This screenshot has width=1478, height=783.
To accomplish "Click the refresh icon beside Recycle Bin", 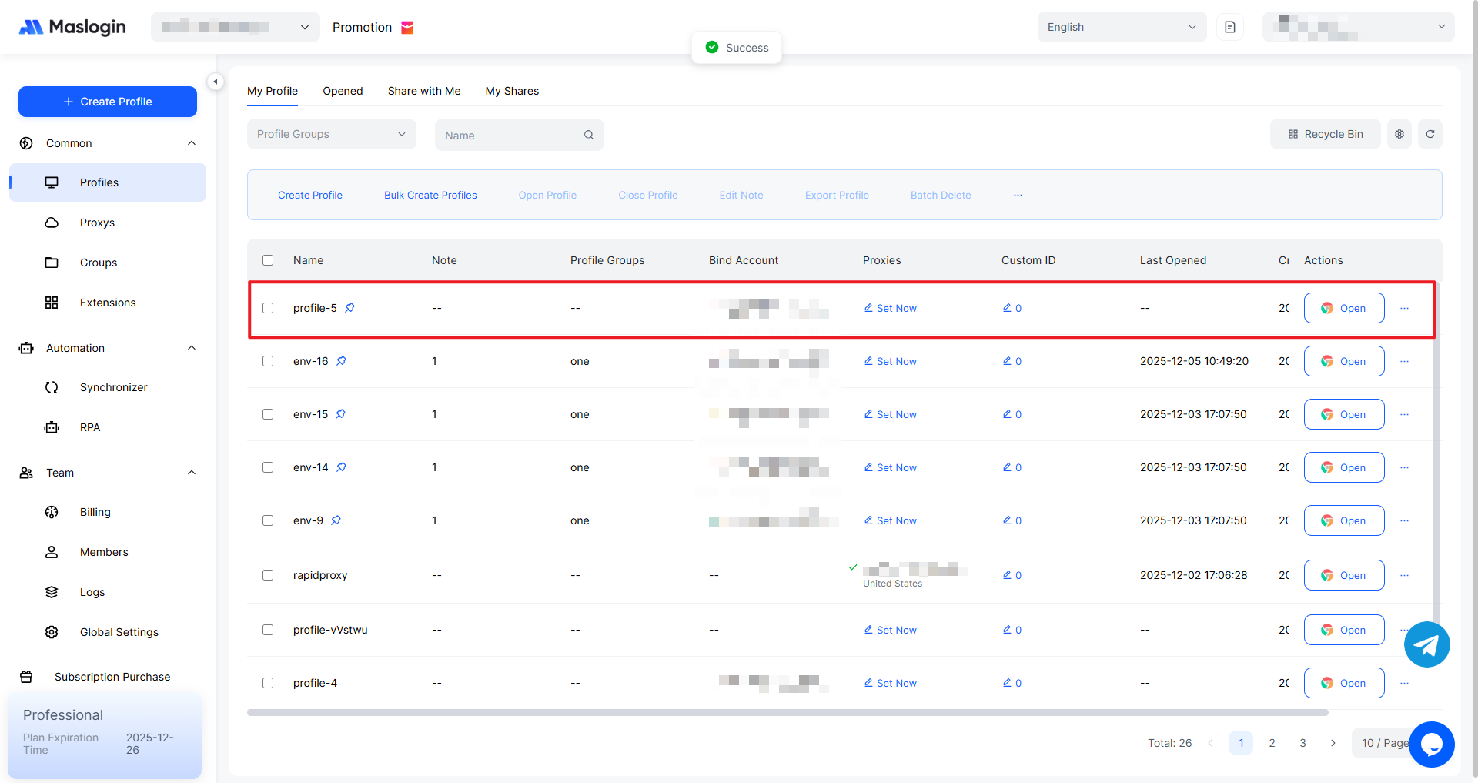I will [1430, 134].
